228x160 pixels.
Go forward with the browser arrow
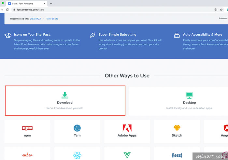coord(2,9)
